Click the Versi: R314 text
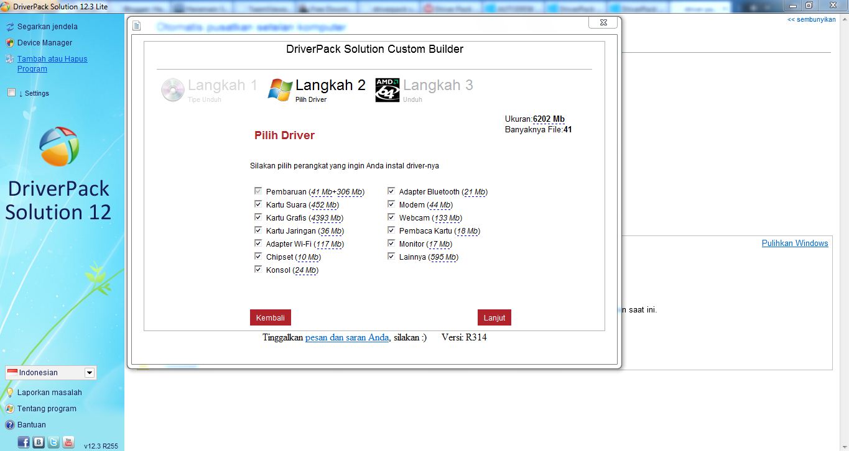This screenshot has height=451, width=849. 464,338
